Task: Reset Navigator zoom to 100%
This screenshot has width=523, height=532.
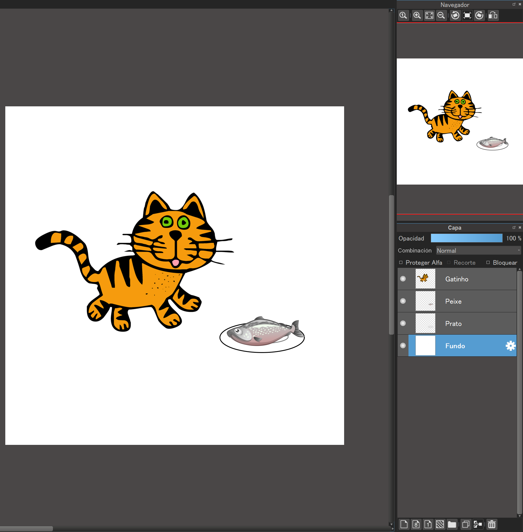Action: (x=403, y=15)
